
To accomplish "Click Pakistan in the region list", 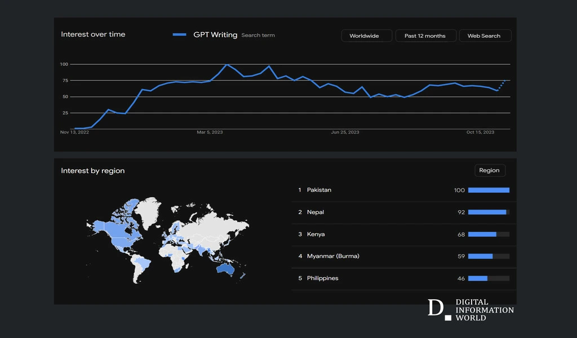I will (319, 190).
